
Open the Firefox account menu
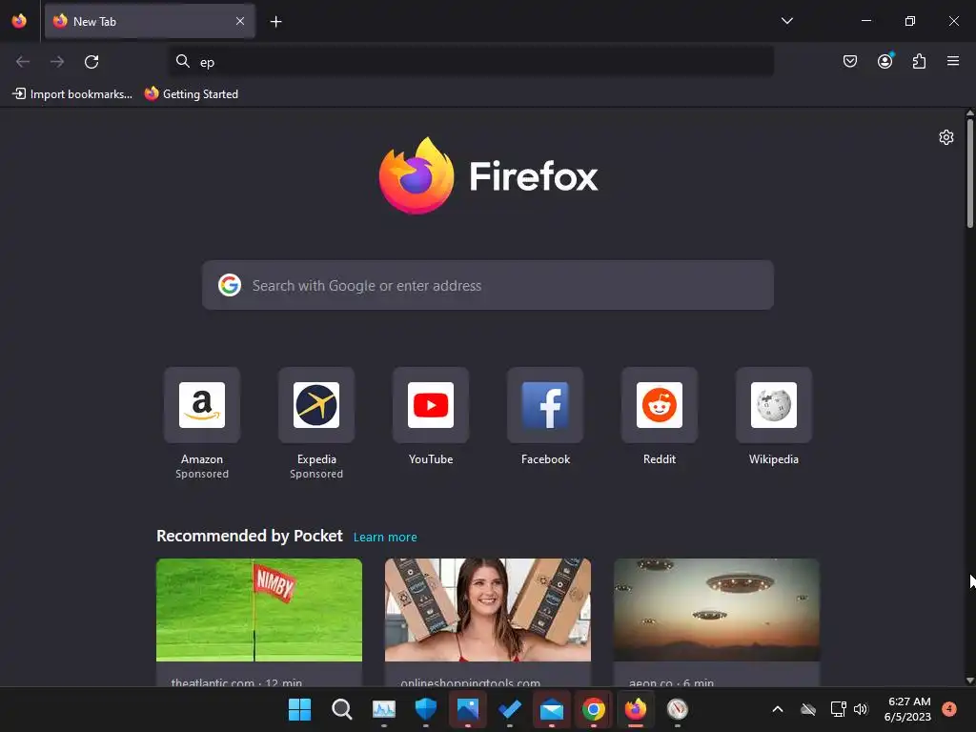(x=884, y=61)
